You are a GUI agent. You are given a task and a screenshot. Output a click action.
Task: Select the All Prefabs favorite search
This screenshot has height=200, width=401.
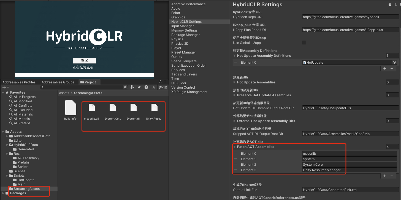[22, 123]
